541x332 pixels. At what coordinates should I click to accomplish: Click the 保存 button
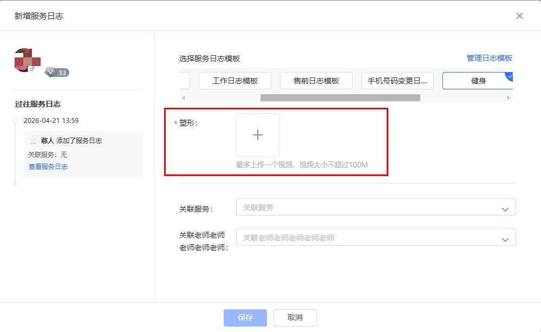coord(245,317)
